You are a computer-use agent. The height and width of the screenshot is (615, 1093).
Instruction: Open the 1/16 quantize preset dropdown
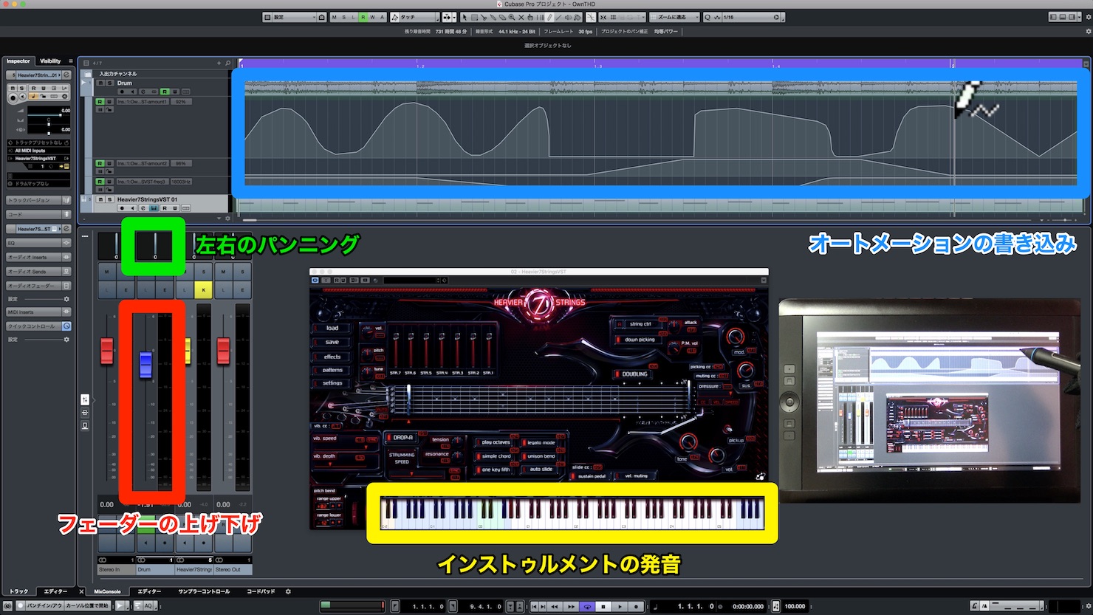(x=752, y=17)
